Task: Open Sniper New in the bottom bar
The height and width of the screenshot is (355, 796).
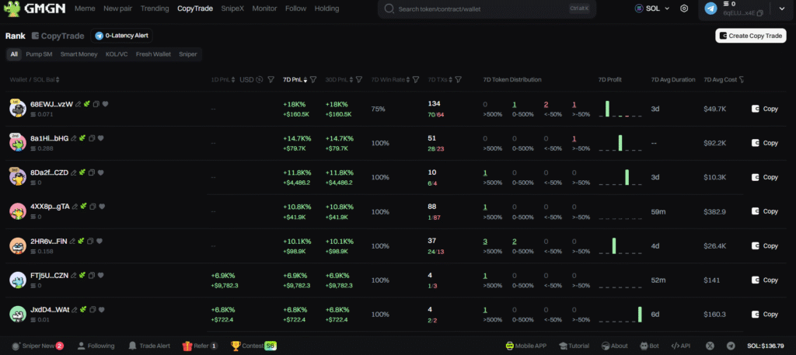Action: pyautogui.click(x=37, y=346)
